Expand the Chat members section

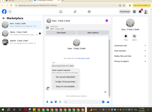(130, 51)
